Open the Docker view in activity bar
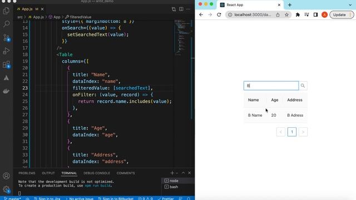Viewport: 356px width, 200px height. [x=6, y=91]
